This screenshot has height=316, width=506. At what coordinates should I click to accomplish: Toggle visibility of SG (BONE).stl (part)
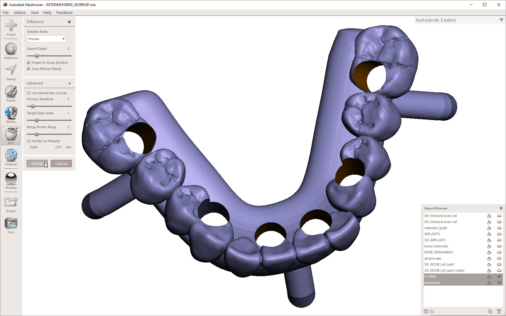[x=499, y=264]
